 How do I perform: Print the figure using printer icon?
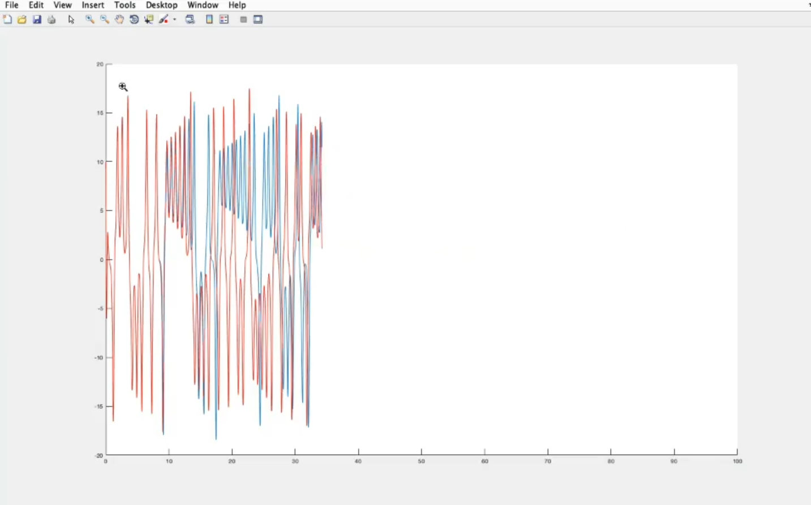click(x=52, y=19)
